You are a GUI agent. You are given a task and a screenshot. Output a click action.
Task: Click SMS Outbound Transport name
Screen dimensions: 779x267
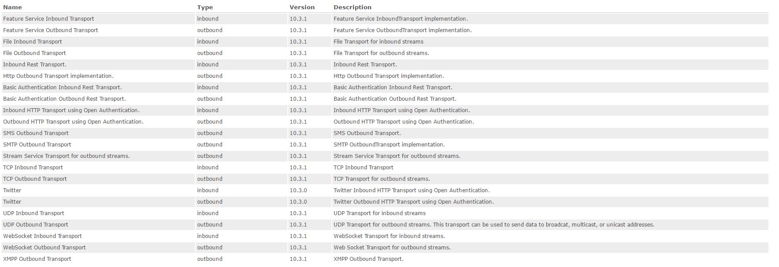pos(36,133)
